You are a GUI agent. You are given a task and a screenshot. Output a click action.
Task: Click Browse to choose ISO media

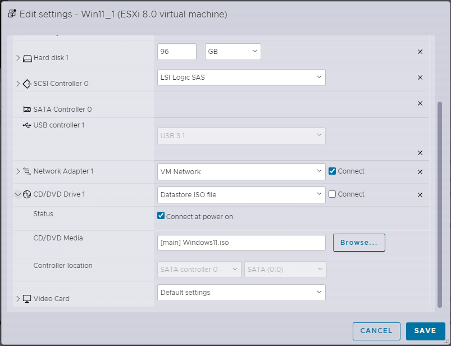pyautogui.click(x=359, y=243)
